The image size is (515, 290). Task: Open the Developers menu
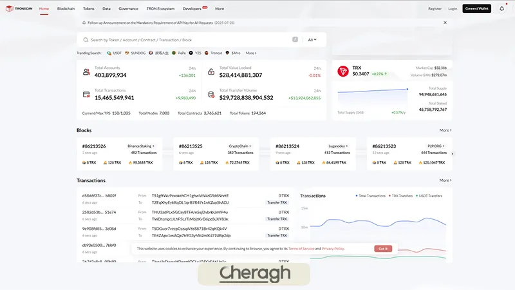[x=192, y=8]
